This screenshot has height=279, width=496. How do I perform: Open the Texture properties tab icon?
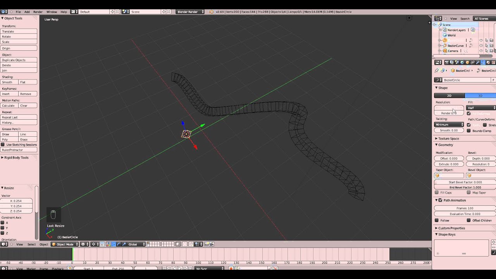(x=493, y=62)
